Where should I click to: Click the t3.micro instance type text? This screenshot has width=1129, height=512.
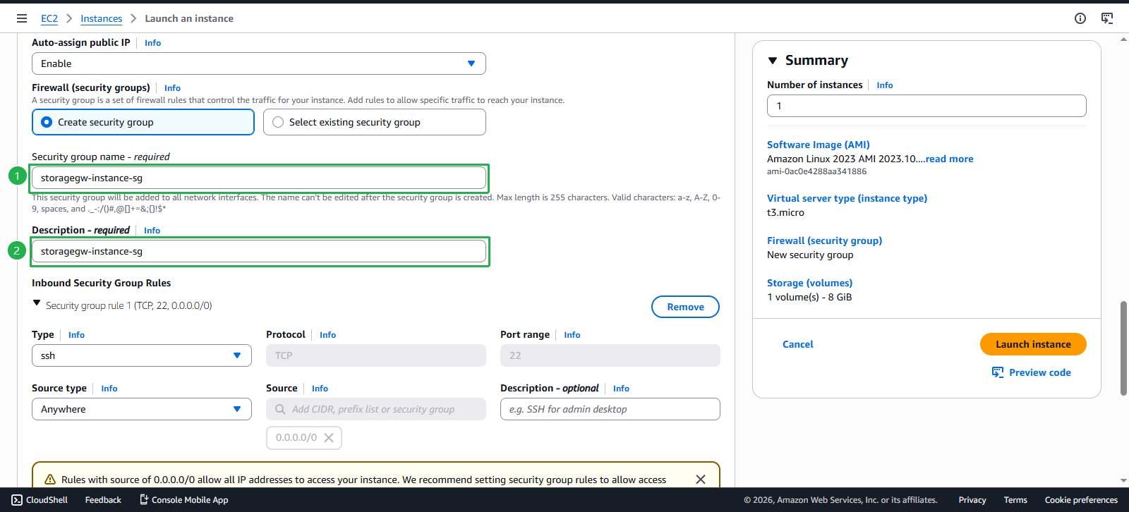(785, 212)
